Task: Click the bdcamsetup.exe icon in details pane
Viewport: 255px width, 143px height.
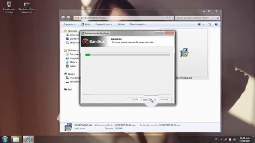Action: click(68, 127)
